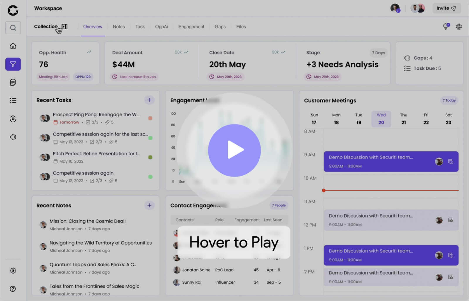Click the 7 Today meetings badge
469x301 pixels.
pyautogui.click(x=449, y=100)
